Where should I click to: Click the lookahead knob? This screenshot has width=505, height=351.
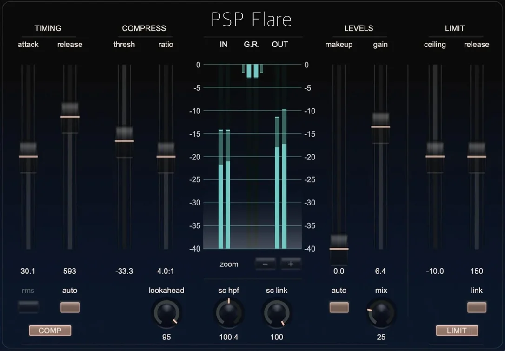pyautogui.click(x=166, y=313)
